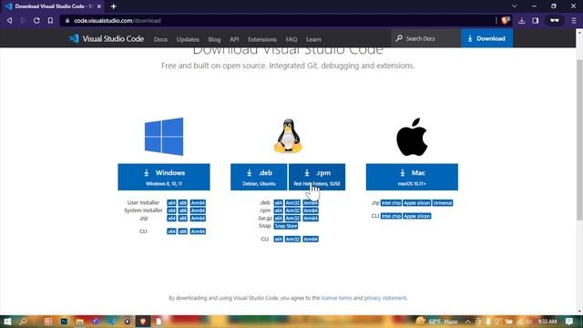Open the 9:33 AM taskbar clock
This screenshot has height=328, width=583.
pyautogui.click(x=547, y=322)
